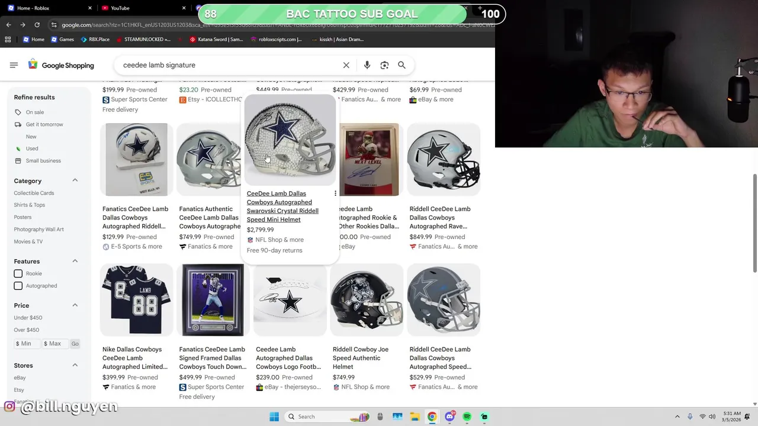Close the YouTube tab
Image resolution: width=758 pixels, height=426 pixels.
(x=184, y=8)
